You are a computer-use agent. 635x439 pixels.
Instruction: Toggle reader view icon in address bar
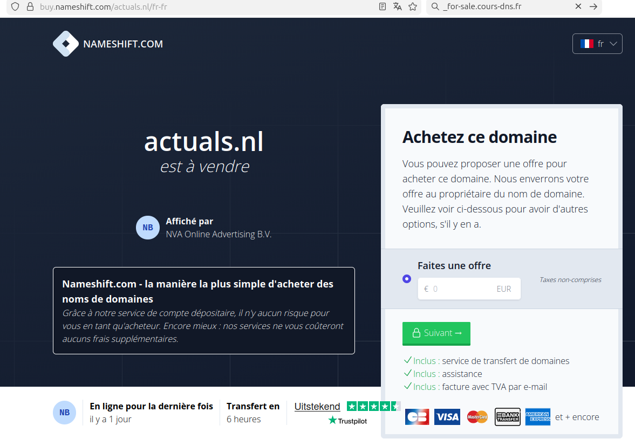click(x=383, y=6)
